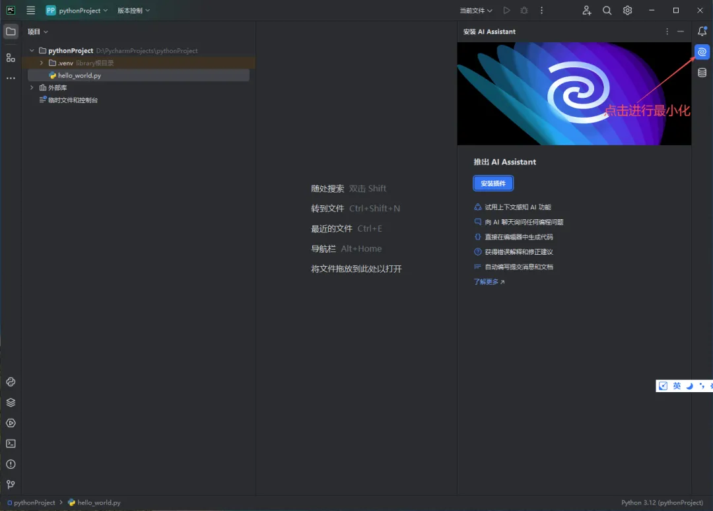Collapse the pythonProject root folder
This screenshot has height=511, width=713.
[32, 50]
